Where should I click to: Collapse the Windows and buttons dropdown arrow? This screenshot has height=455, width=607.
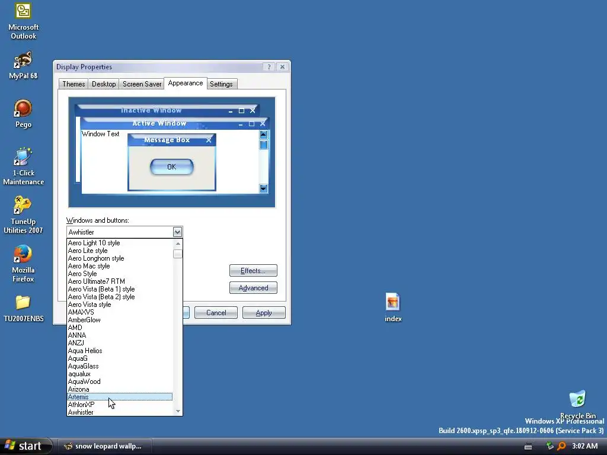pos(177,232)
